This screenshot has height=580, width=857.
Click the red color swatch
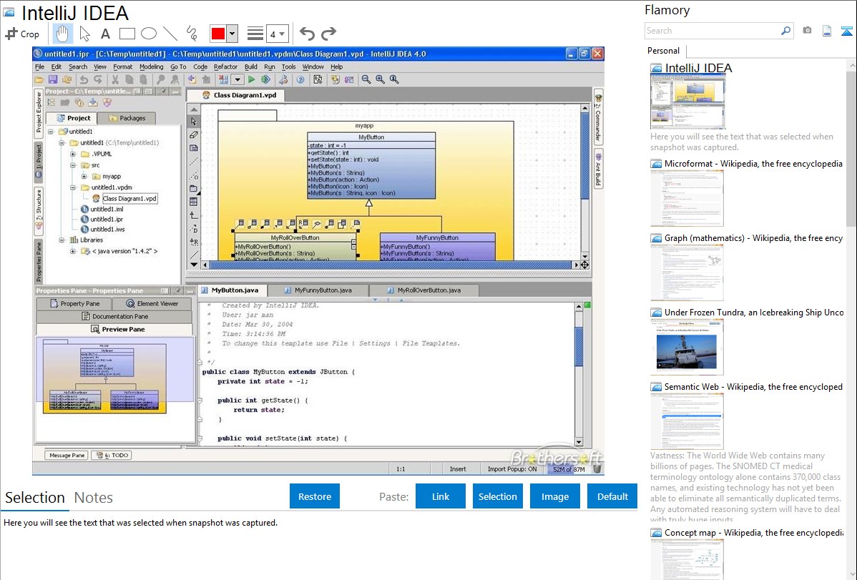click(218, 34)
